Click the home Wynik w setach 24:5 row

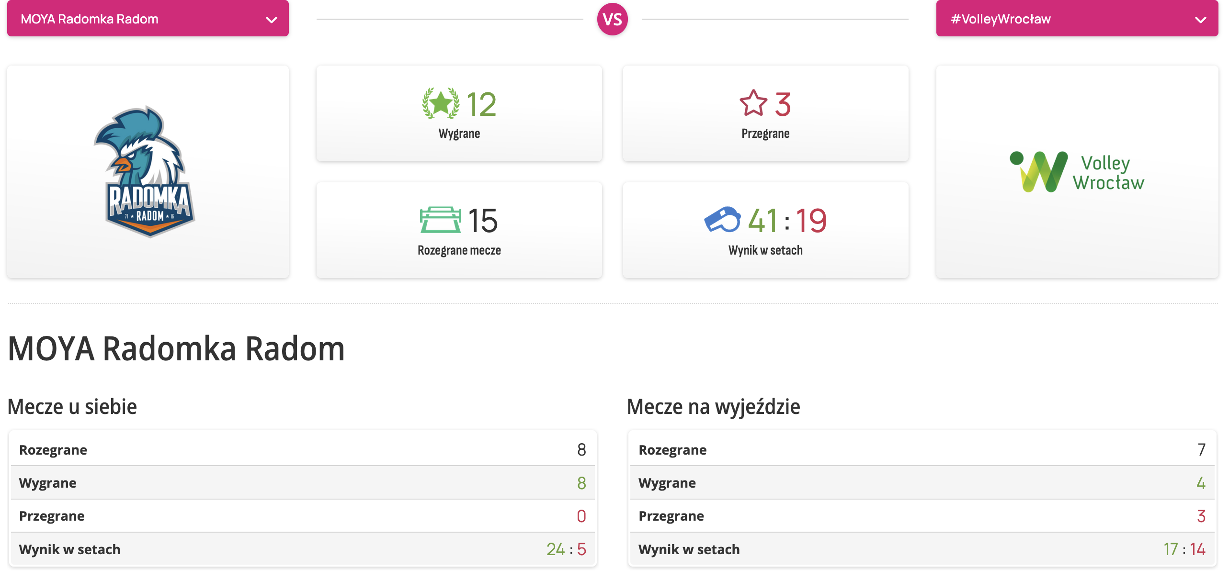[303, 549]
